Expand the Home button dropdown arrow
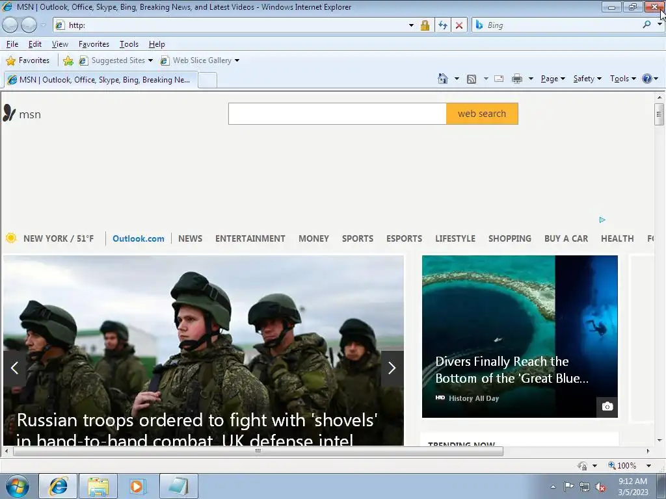The width and height of the screenshot is (666, 499). click(x=457, y=79)
